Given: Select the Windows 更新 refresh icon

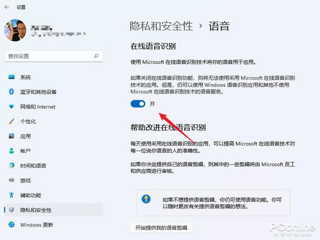Looking at the screenshot, I should point(11,224).
